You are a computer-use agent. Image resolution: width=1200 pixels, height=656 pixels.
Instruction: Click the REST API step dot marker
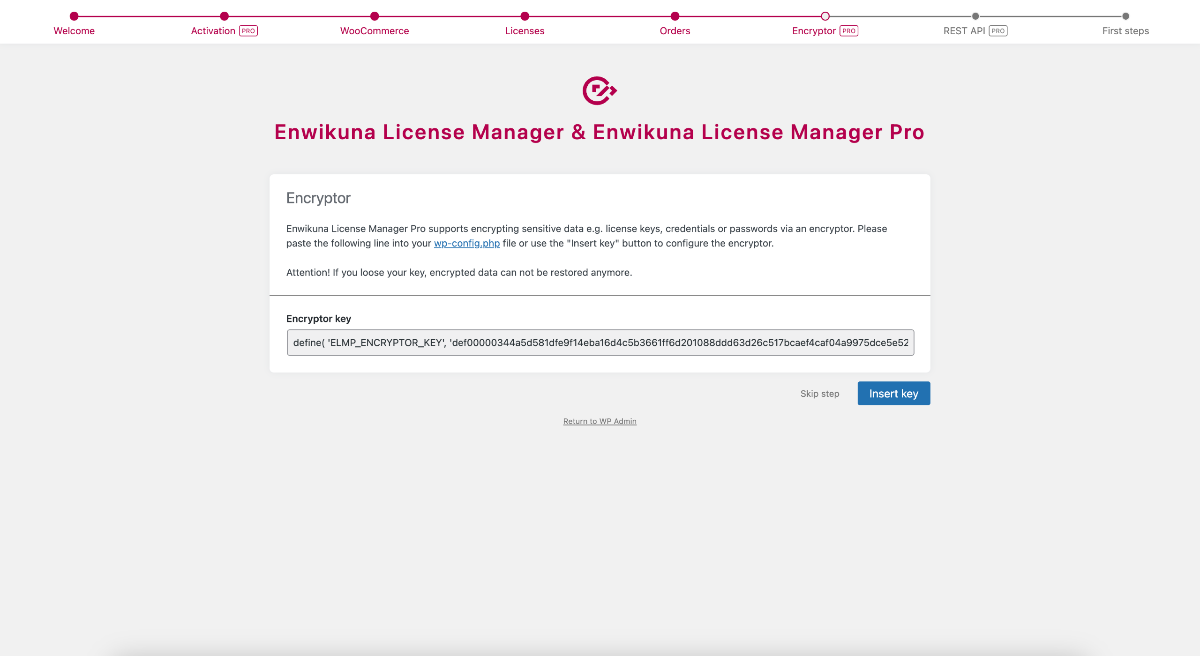(975, 16)
